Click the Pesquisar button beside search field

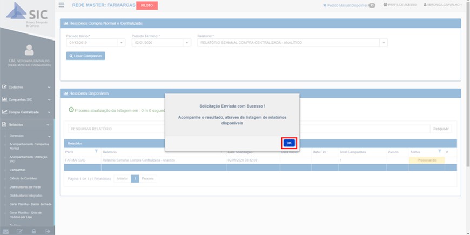coord(441,129)
